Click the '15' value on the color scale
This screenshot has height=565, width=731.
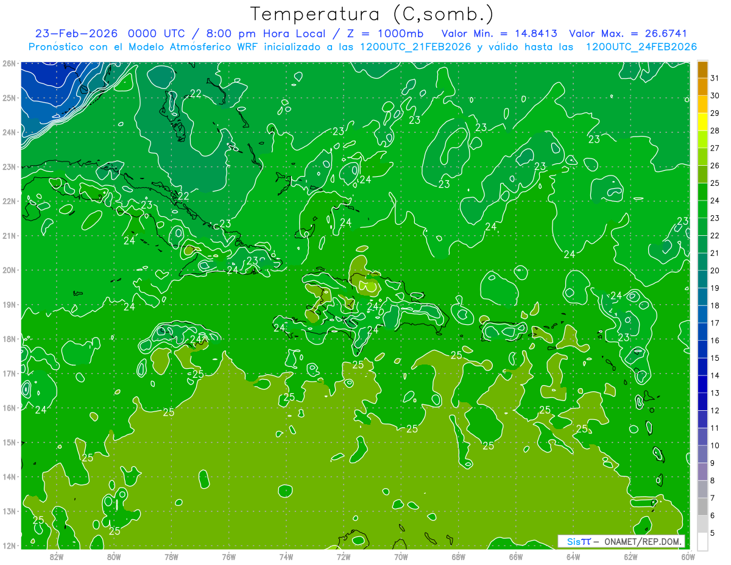(715, 358)
